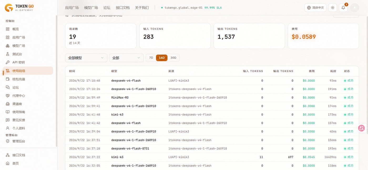Click the 输出 TOKENS card value 1,537
The image size is (368, 170).
point(226,37)
